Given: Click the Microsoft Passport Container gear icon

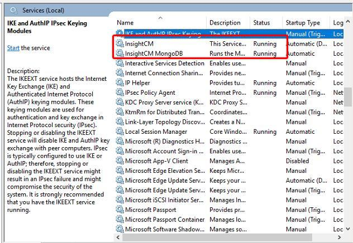Looking at the screenshot, I should coord(120,220).
